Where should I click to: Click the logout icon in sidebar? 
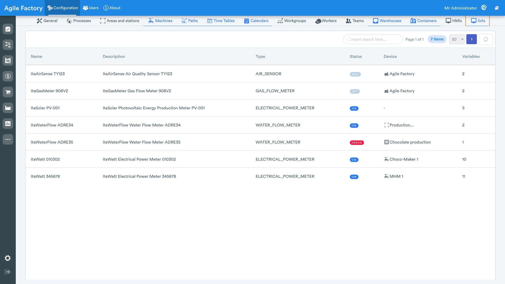(x=8, y=272)
